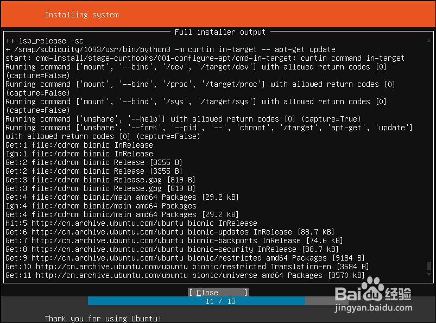The width and height of the screenshot is (436, 323).
Task: Click the Thank you for using Ubuntu text
Action: (103, 318)
